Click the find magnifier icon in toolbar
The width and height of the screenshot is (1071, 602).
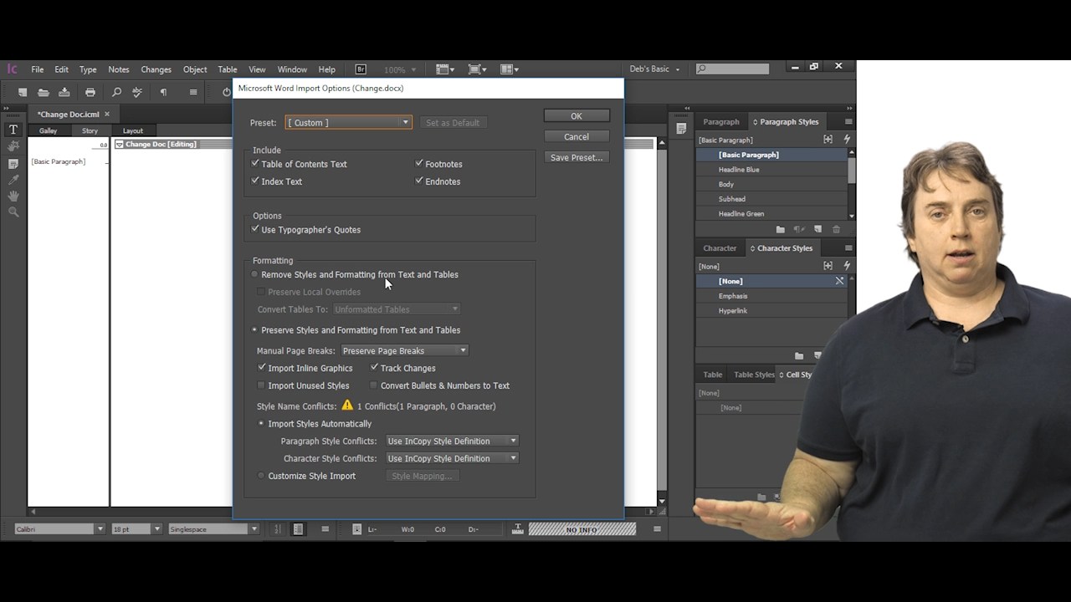[116, 92]
